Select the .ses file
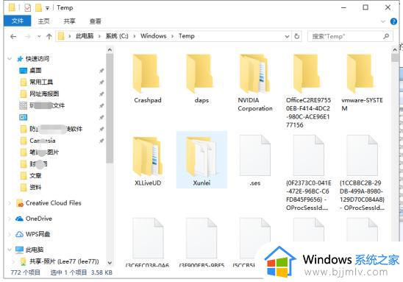Viewport: 403px width, 282px height. coord(255,161)
